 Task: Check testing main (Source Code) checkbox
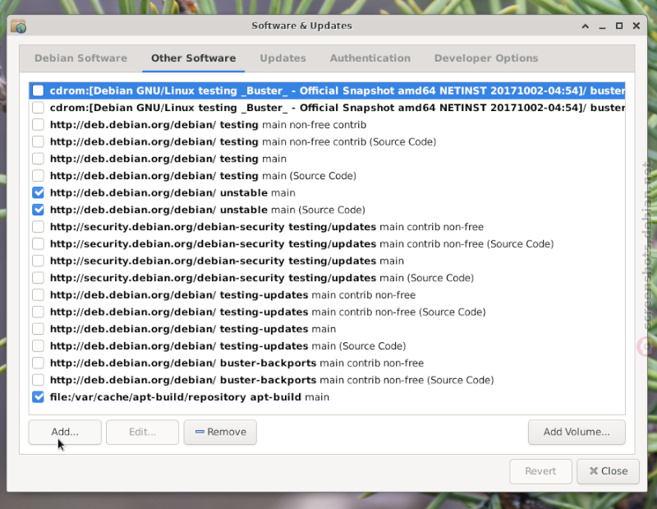click(38, 176)
